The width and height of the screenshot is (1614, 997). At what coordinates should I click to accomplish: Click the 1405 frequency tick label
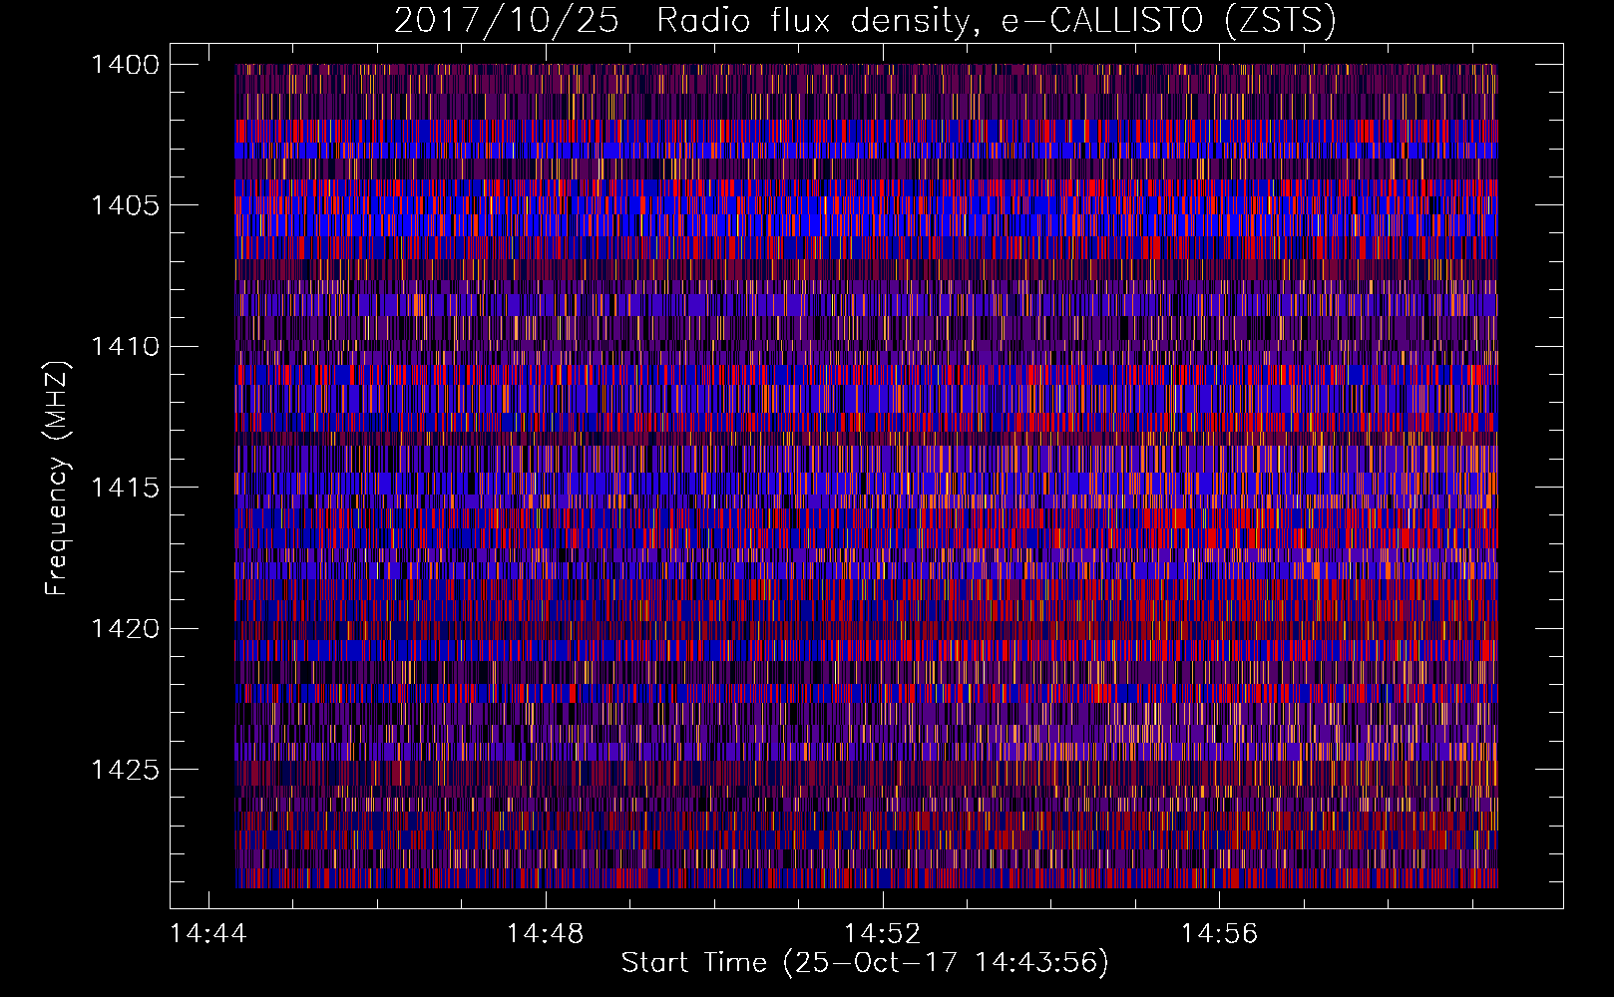coord(125,205)
